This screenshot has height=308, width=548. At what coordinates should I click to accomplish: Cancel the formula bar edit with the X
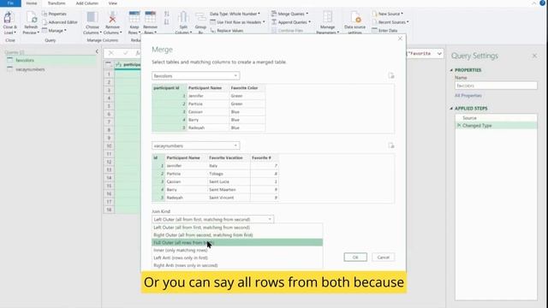click(110, 53)
